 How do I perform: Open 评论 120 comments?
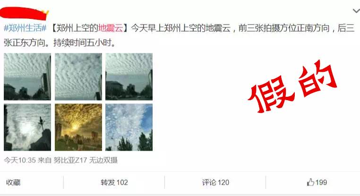(215, 182)
